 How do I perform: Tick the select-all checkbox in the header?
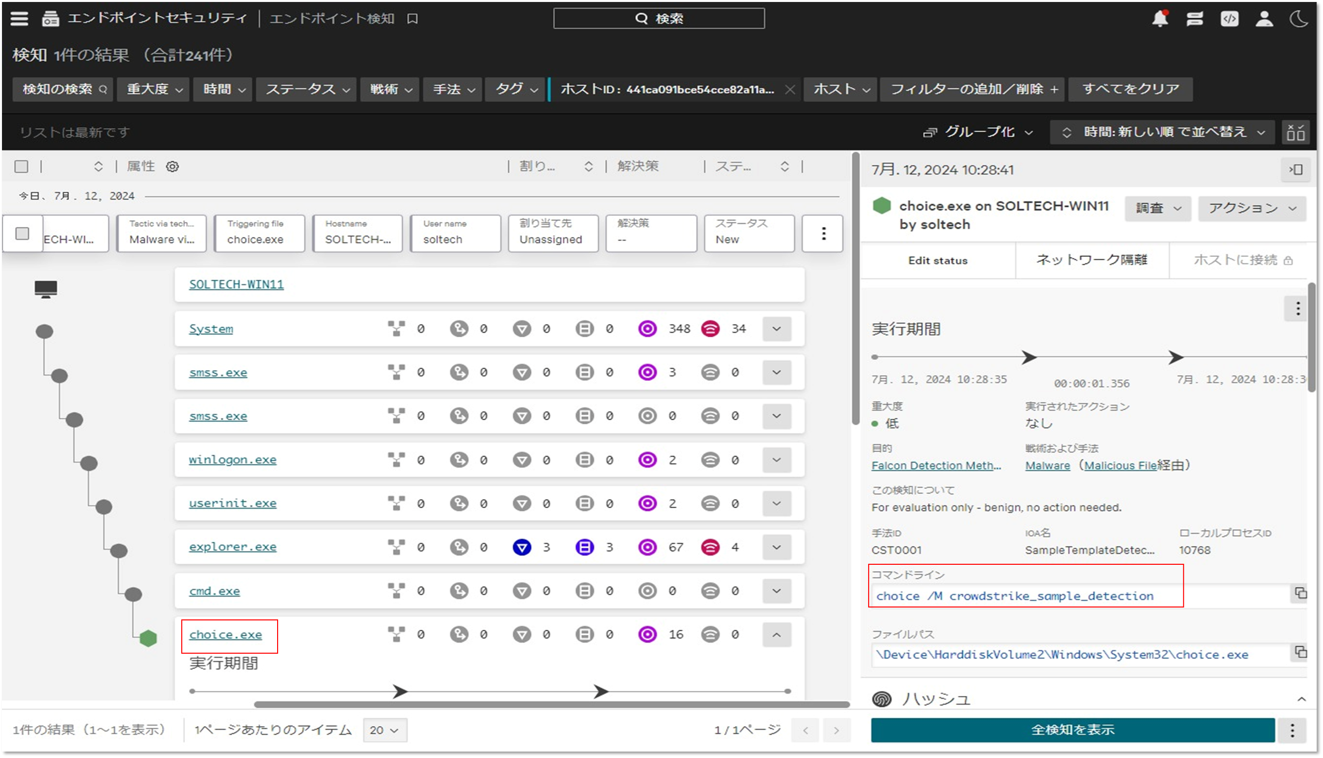tap(21, 166)
